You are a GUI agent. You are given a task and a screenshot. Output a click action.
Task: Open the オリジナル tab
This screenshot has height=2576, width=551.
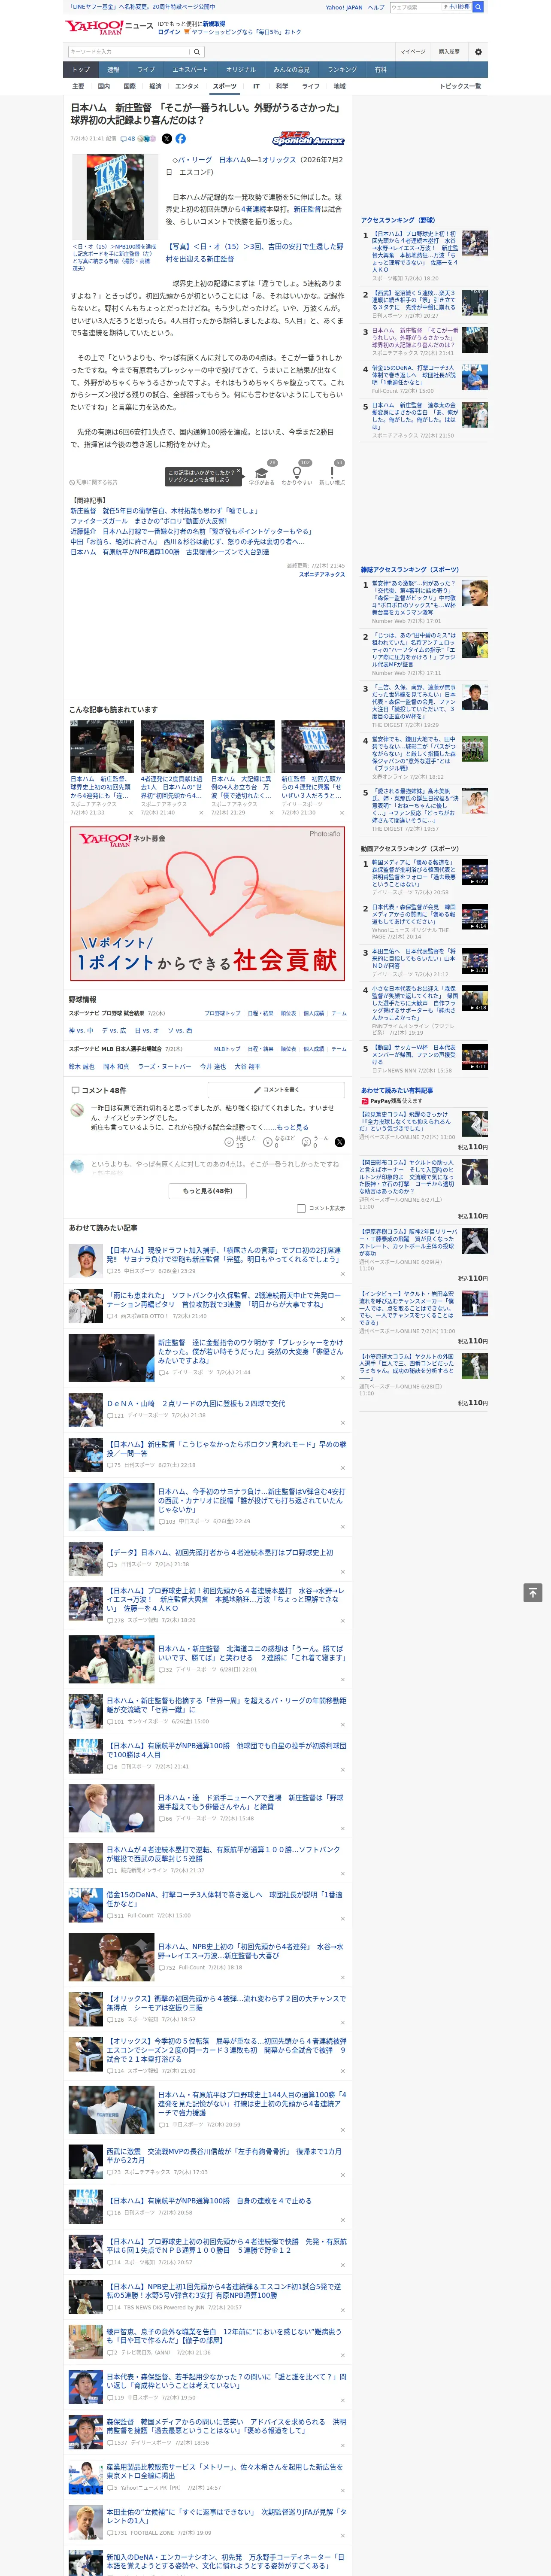pyautogui.click(x=241, y=69)
